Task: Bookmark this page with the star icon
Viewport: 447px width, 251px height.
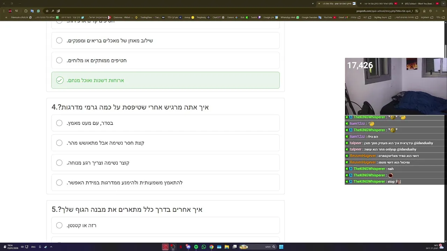Action: (x=47, y=11)
